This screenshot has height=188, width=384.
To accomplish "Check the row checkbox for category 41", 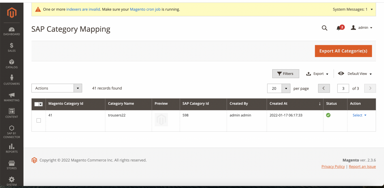I will pyautogui.click(x=38, y=120).
